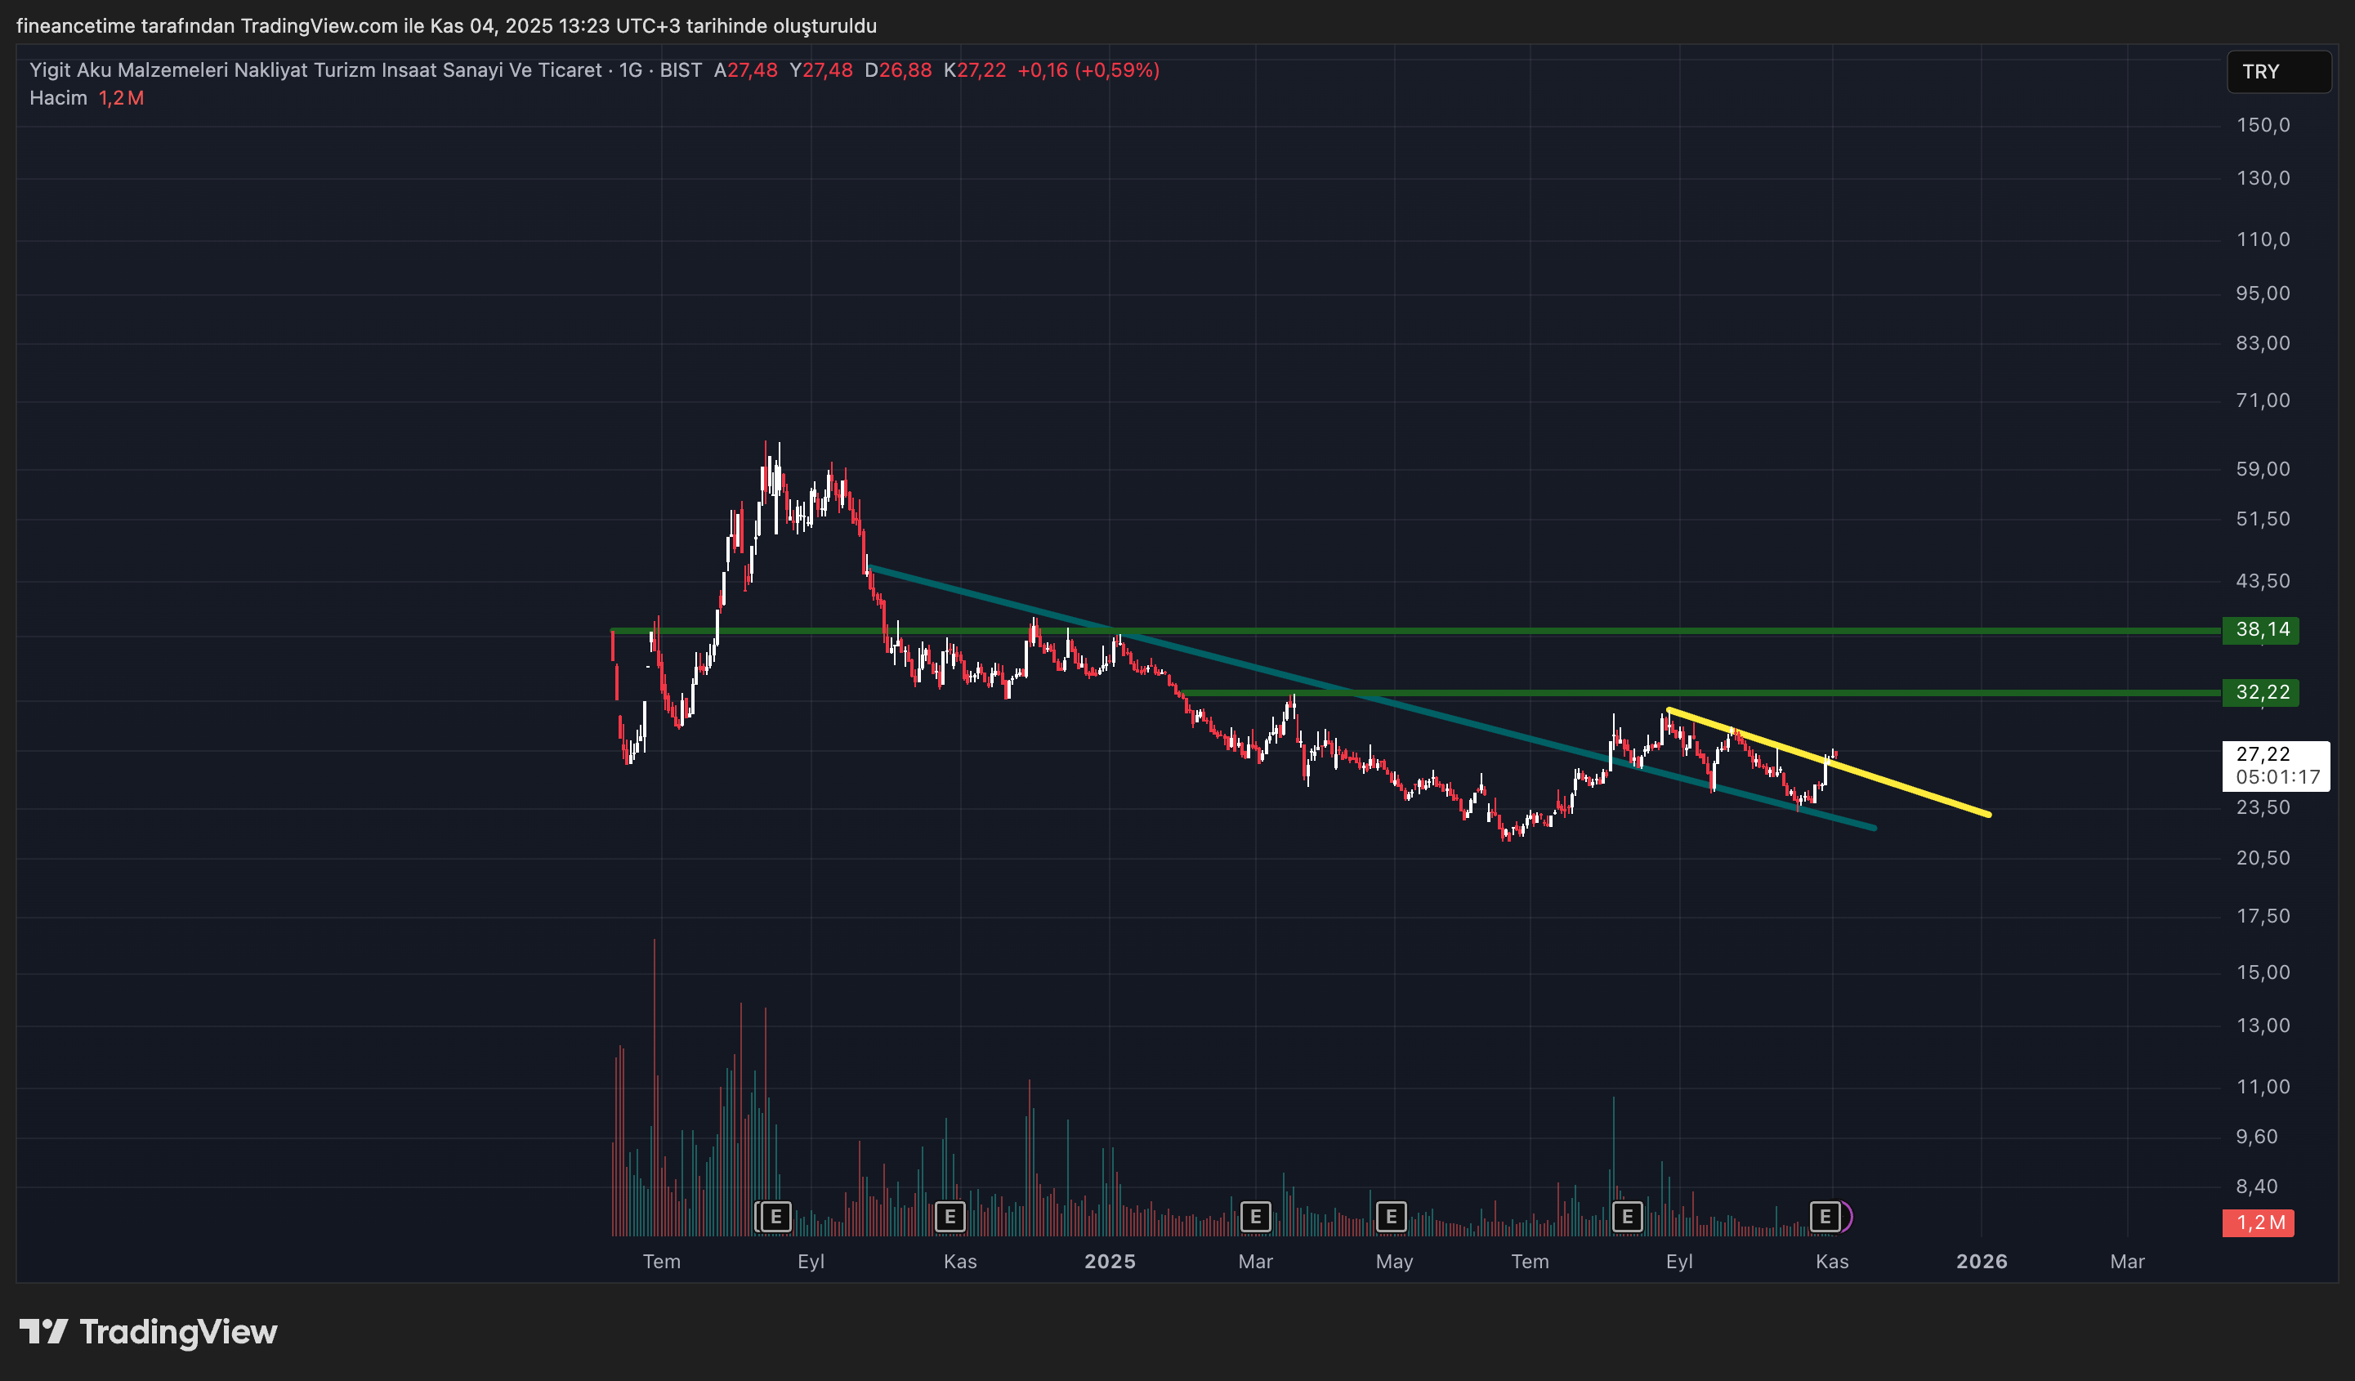Select the 38,14 green price level label
This screenshot has width=2355, height=1381.
(x=2262, y=630)
